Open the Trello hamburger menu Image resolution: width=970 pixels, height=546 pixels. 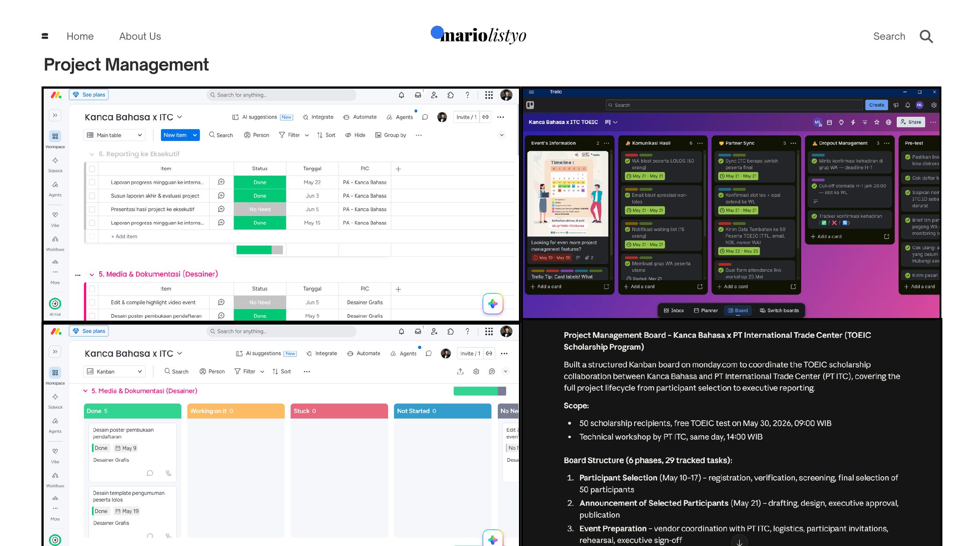point(531,92)
